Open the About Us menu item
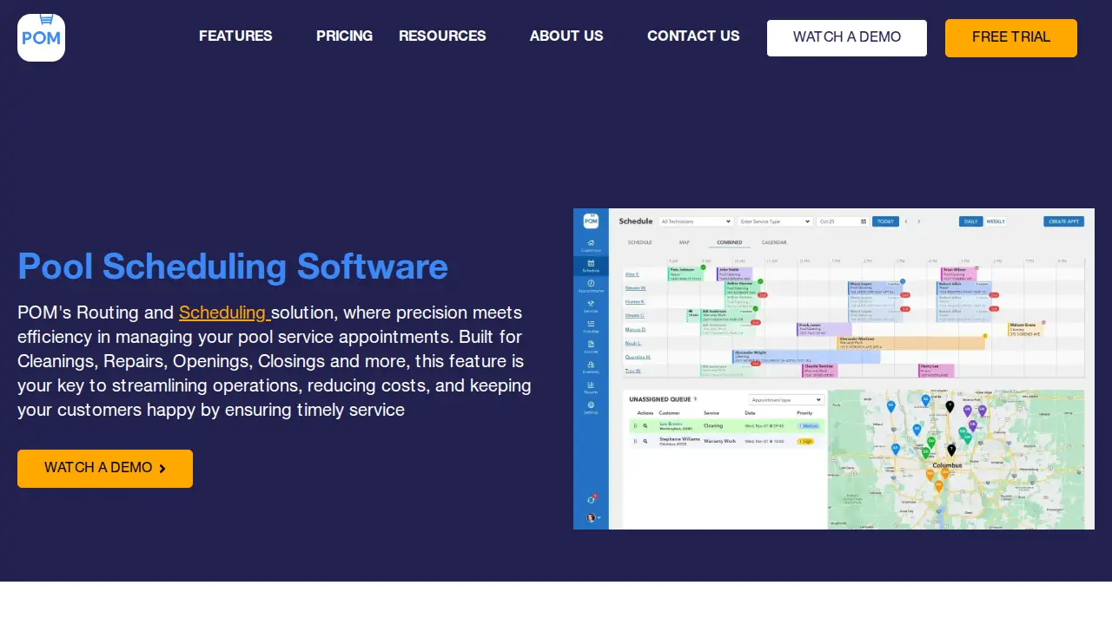The image size is (1112, 625). pos(566,36)
